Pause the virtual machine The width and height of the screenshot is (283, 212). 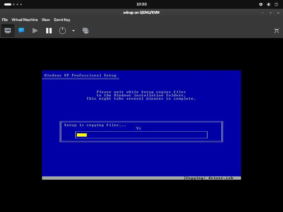[49, 31]
